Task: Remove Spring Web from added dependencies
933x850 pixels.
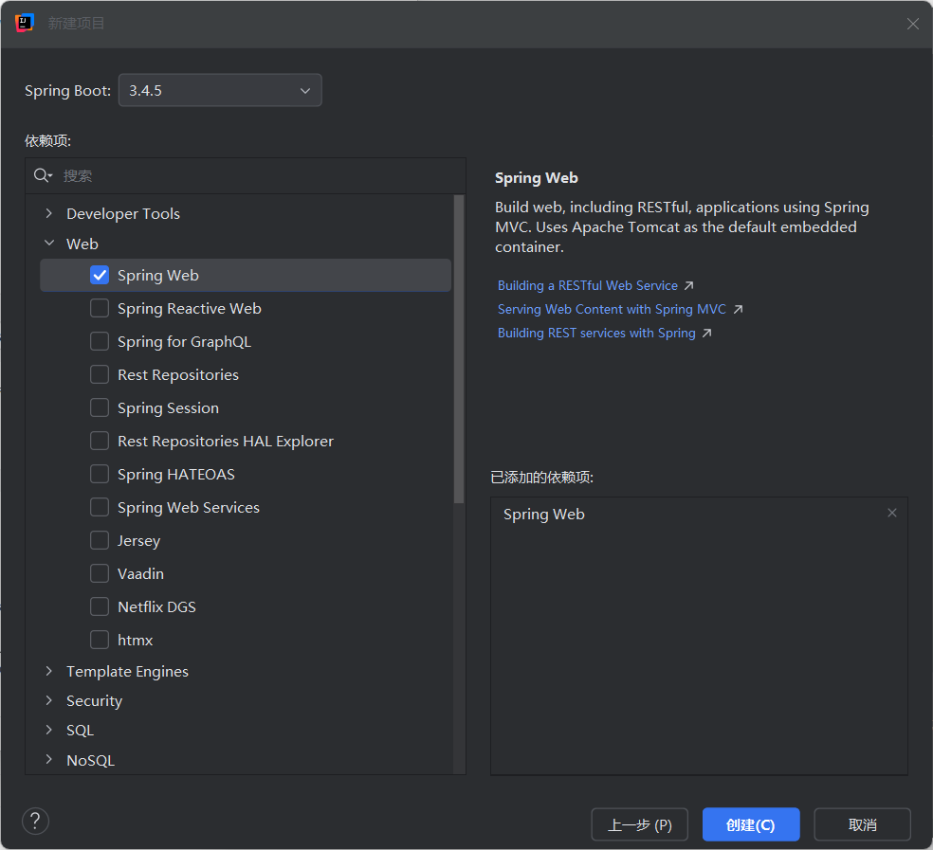Action: tap(891, 513)
